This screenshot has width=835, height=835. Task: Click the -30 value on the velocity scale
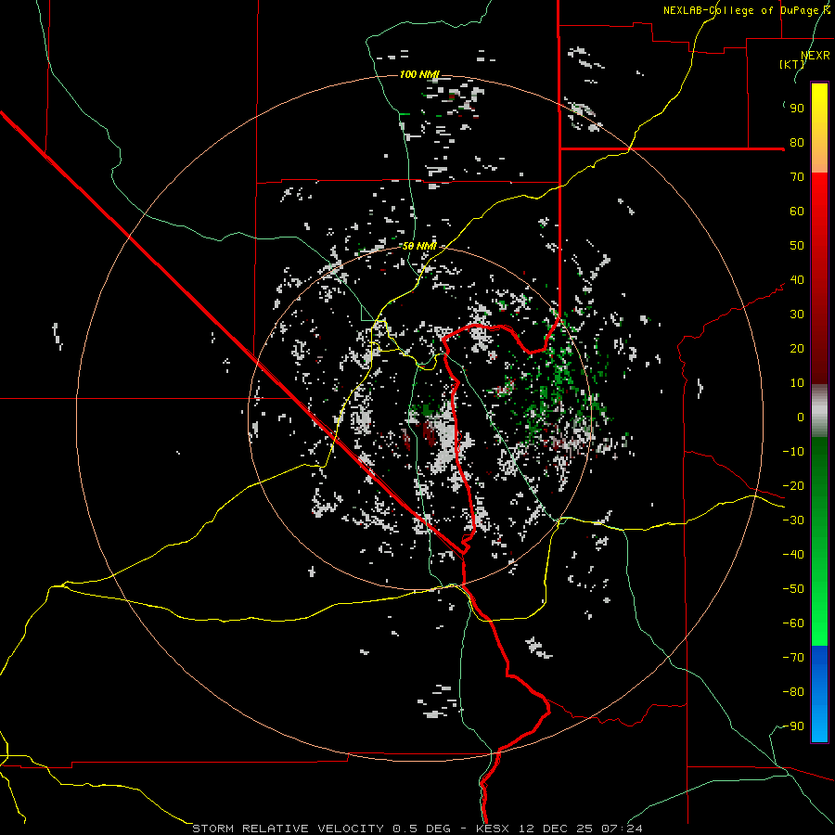click(x=793, y=520)
